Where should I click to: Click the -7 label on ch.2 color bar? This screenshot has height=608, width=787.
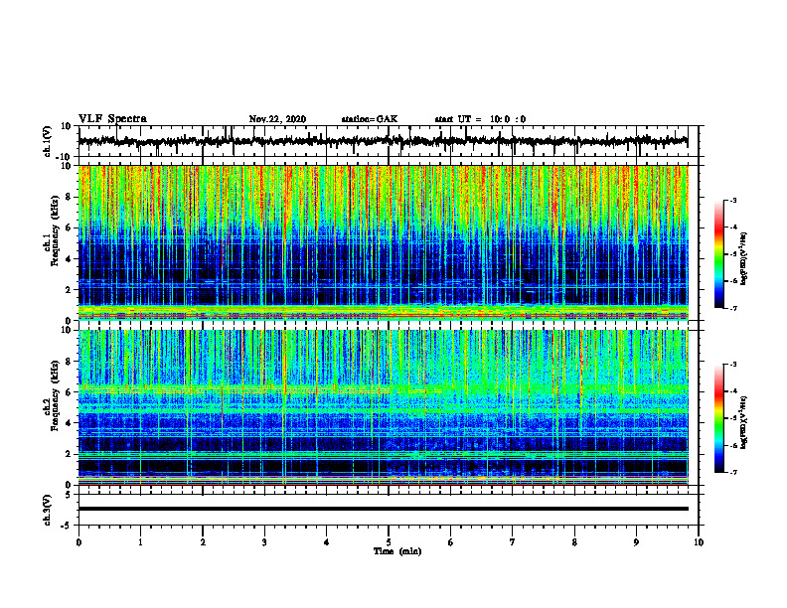tap(733, 472)
